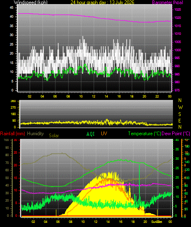Viewport: 191px width, 227px height.
Task: Click the 1020 value on barometer axis
Action: [x=177, y=18]
